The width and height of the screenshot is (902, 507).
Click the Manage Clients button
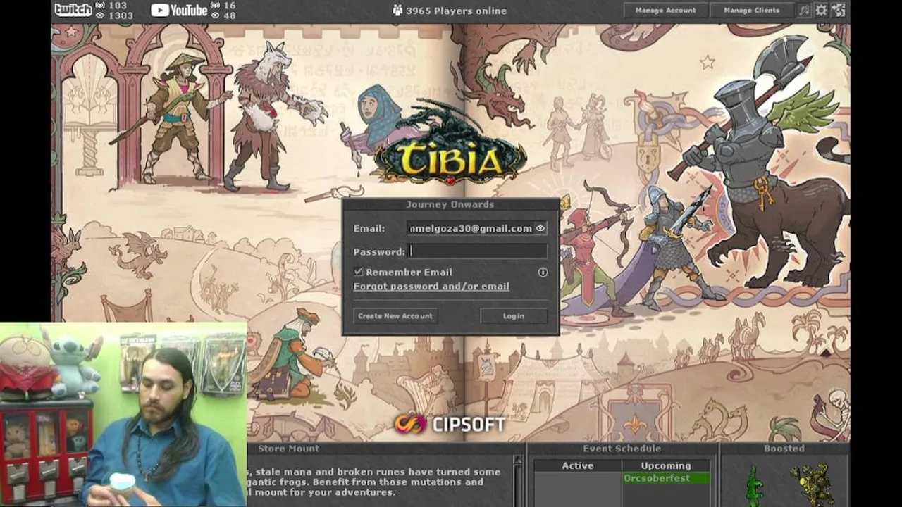click(x=752, y=10)
